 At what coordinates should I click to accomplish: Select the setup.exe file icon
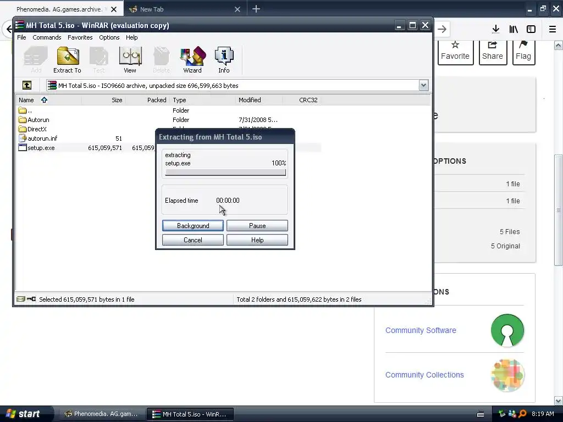click(x=23, y=147)
